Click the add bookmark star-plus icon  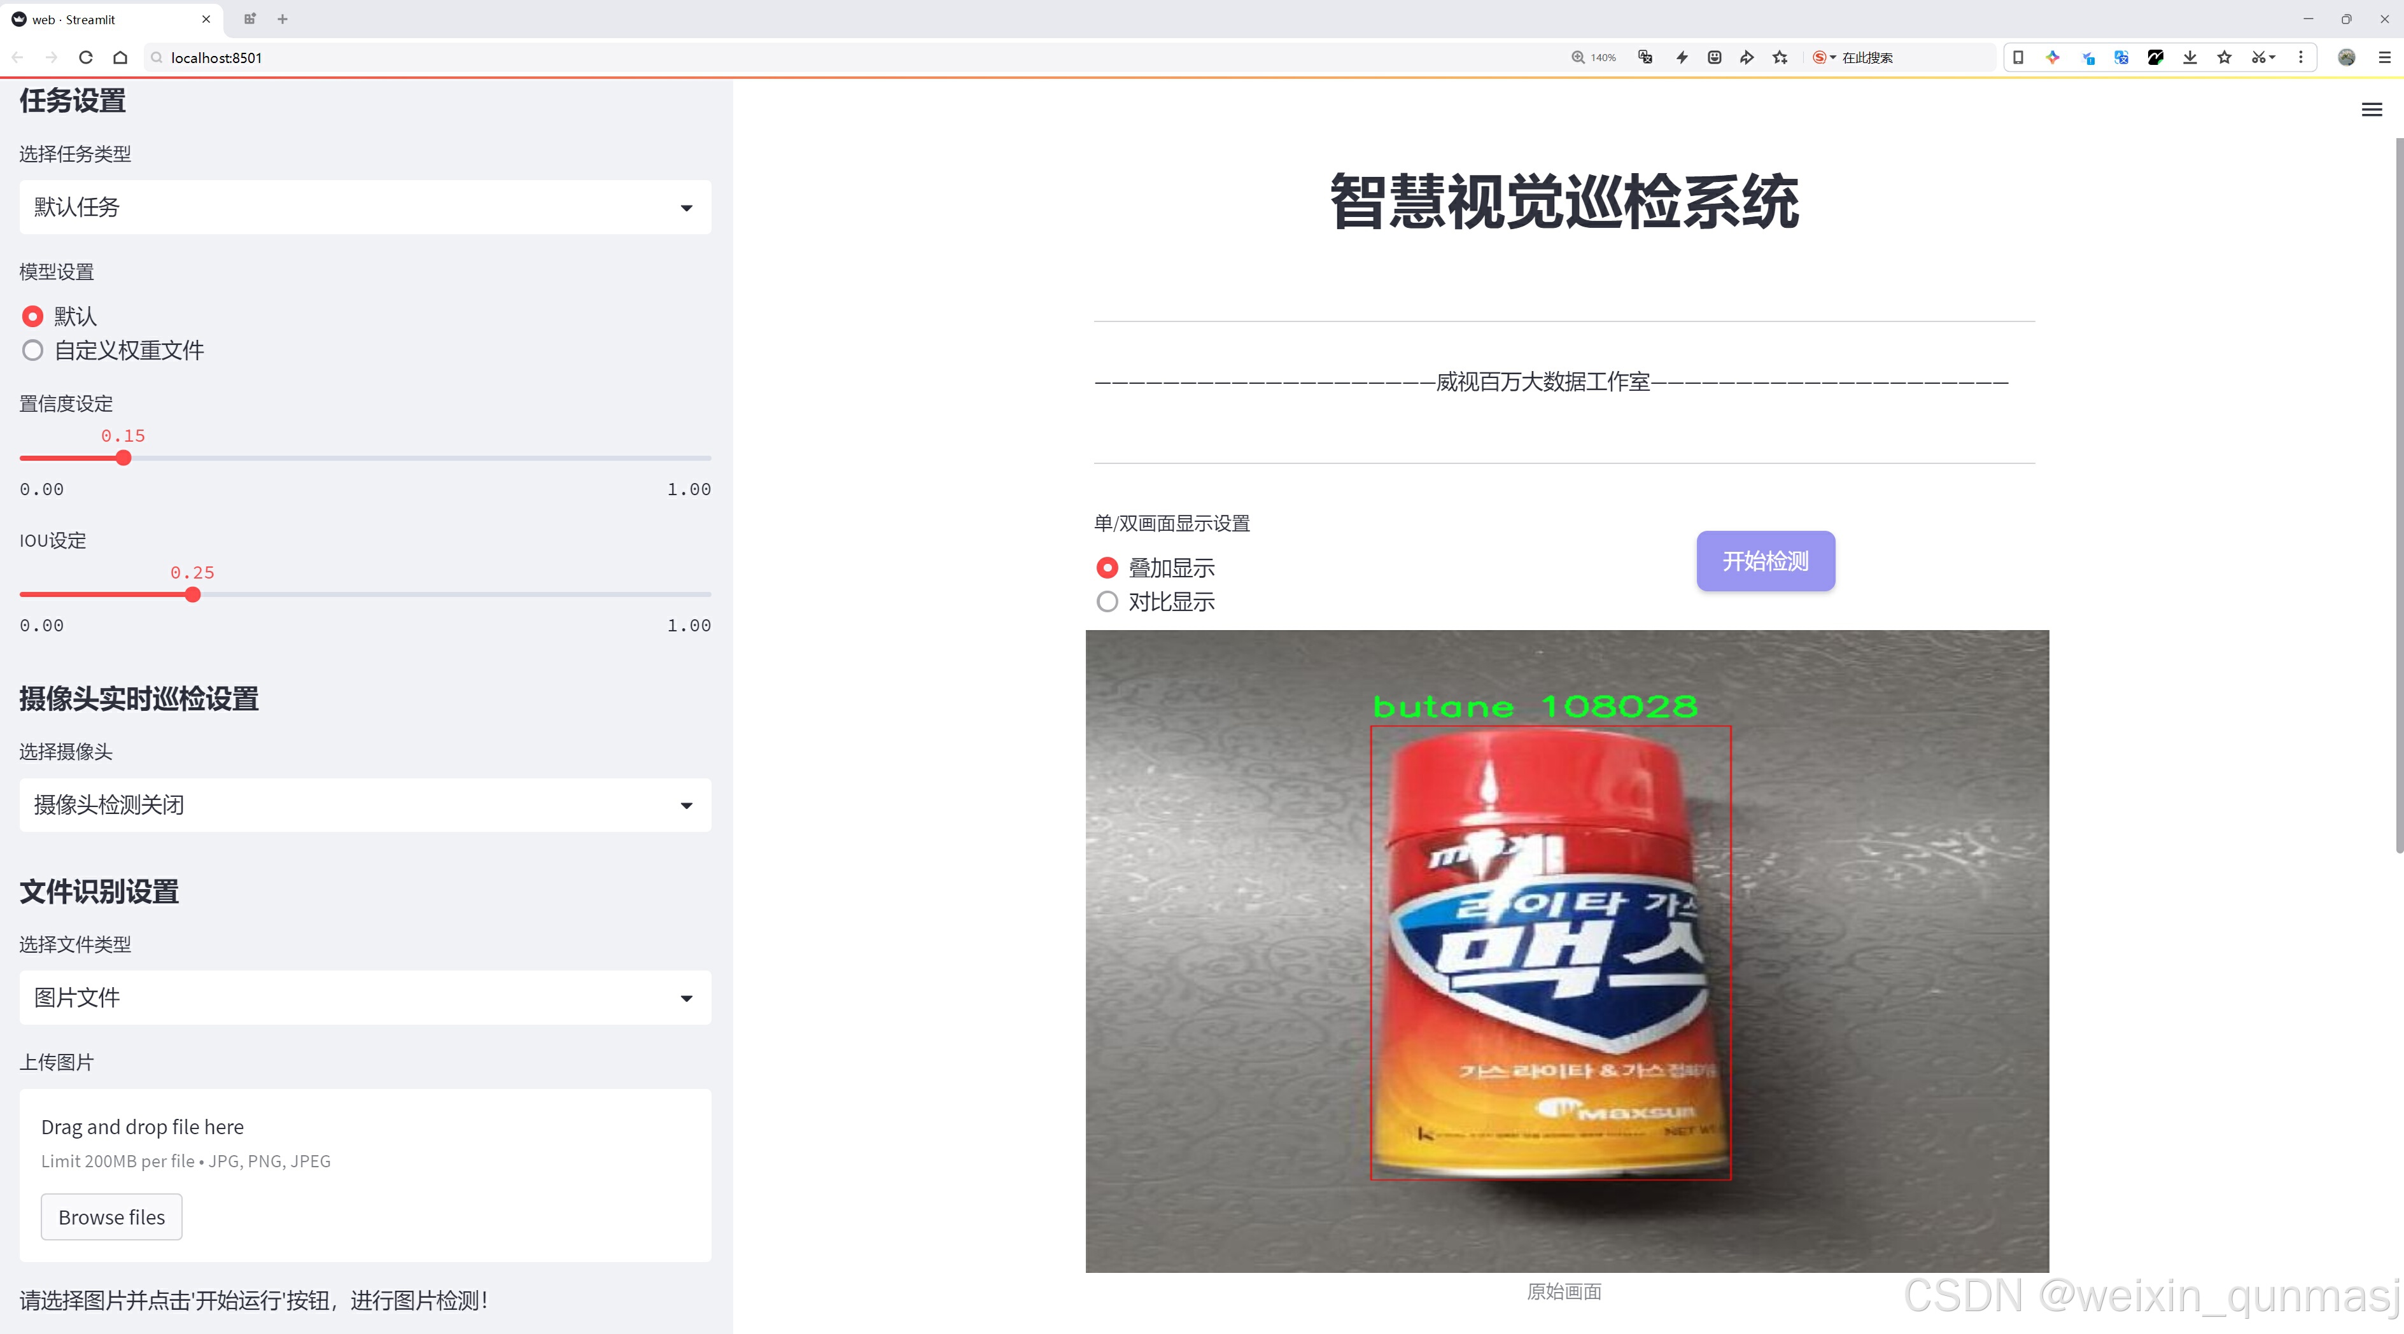coord(1780,58)
